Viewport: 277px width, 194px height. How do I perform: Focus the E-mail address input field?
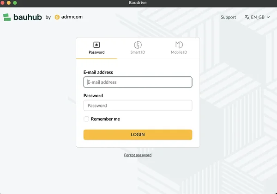[x=138, y=82]
